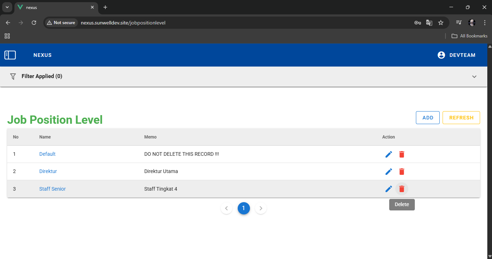This screenshot has height=259, width=492.
Task: Click edit pencil for Default row
Action: pos(388,154)
